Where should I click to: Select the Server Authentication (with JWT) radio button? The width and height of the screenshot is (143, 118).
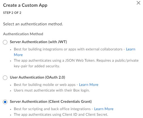(x=5, y=42)
